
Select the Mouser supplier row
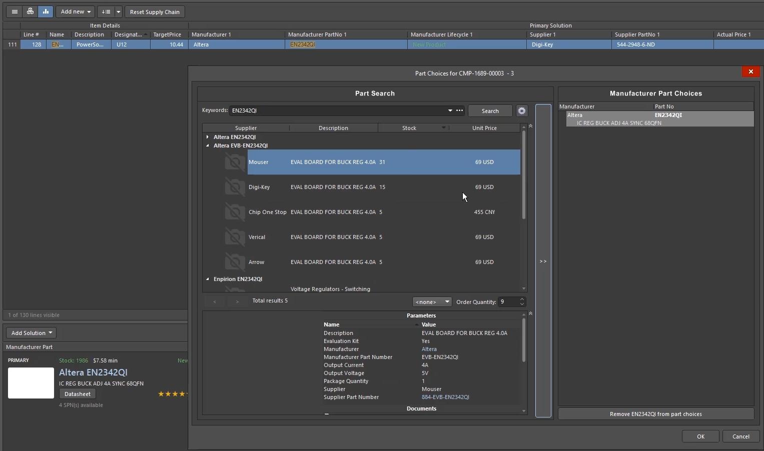click(384, 162)
